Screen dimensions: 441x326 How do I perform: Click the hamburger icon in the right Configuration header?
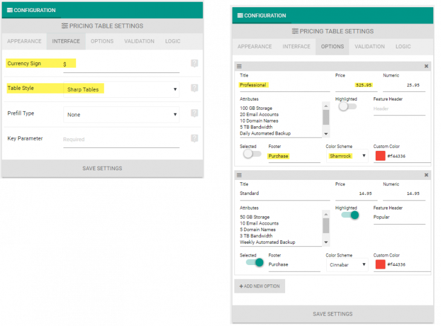(240, 16)
